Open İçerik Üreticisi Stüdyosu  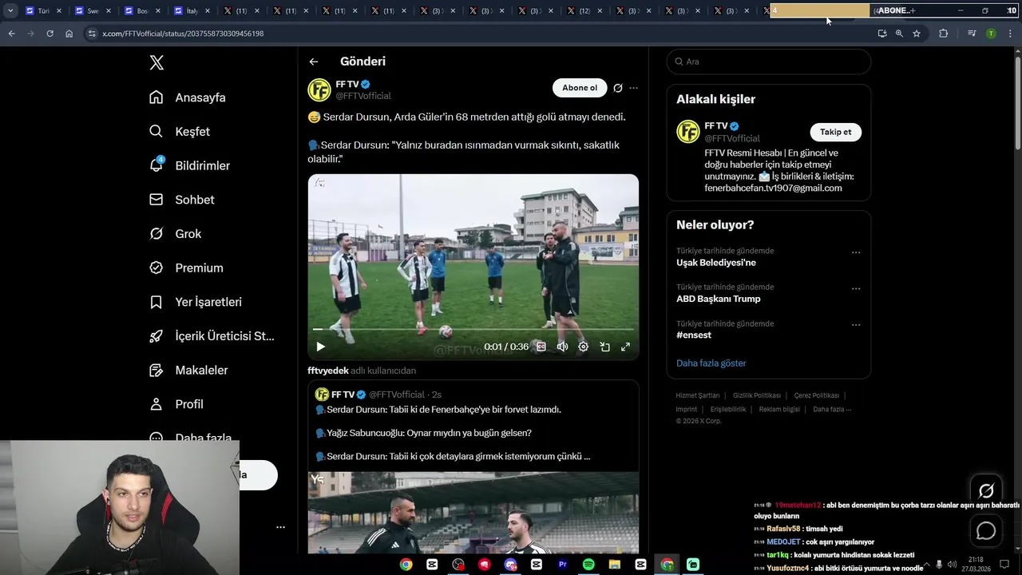(x=212, y=336)
